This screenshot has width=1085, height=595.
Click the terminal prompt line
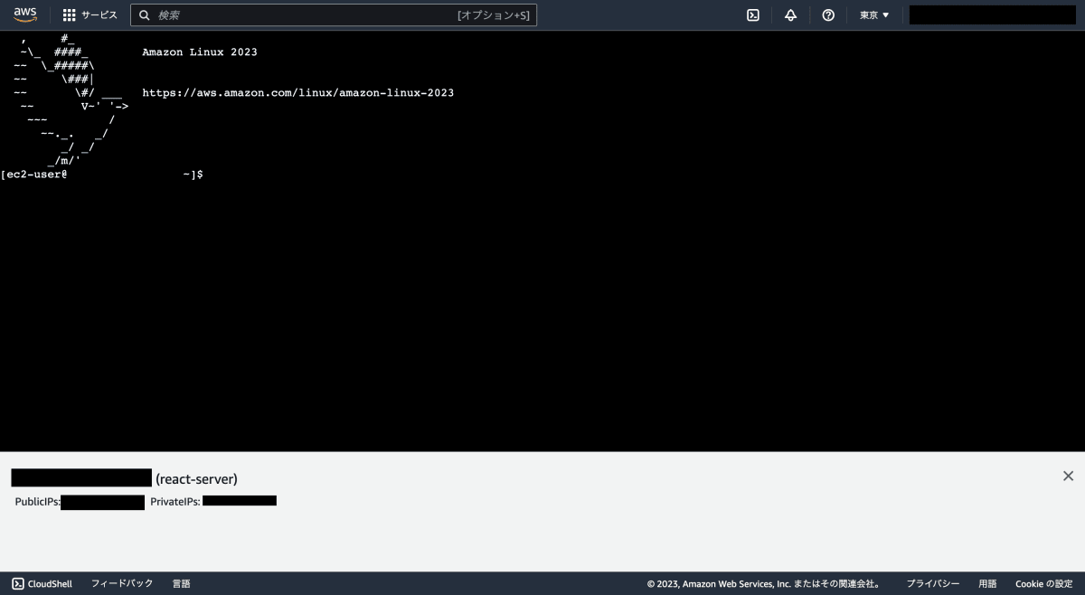pyautogui.click(x=102, y=174)
